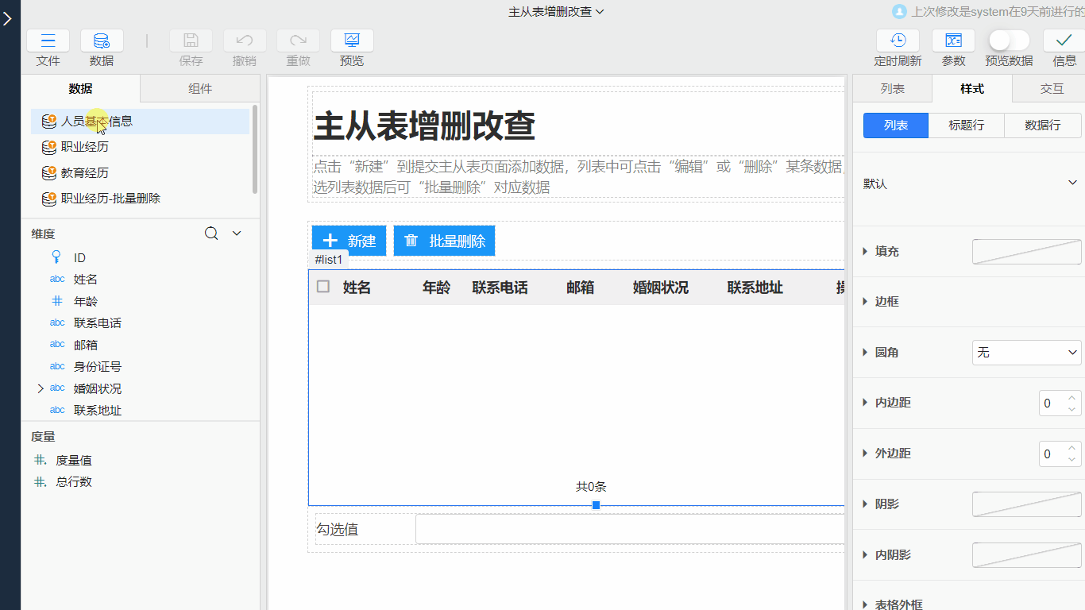Open the 圆角 dropdown showing 无
Image resolution: width=1085 pixels, height=610 pixels.
click(x=1027, y=352)
